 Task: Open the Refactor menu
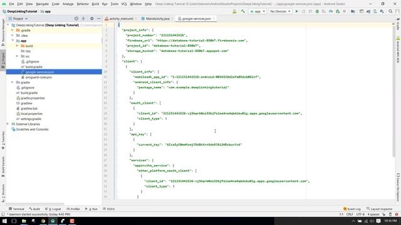(x=83, y=4)
